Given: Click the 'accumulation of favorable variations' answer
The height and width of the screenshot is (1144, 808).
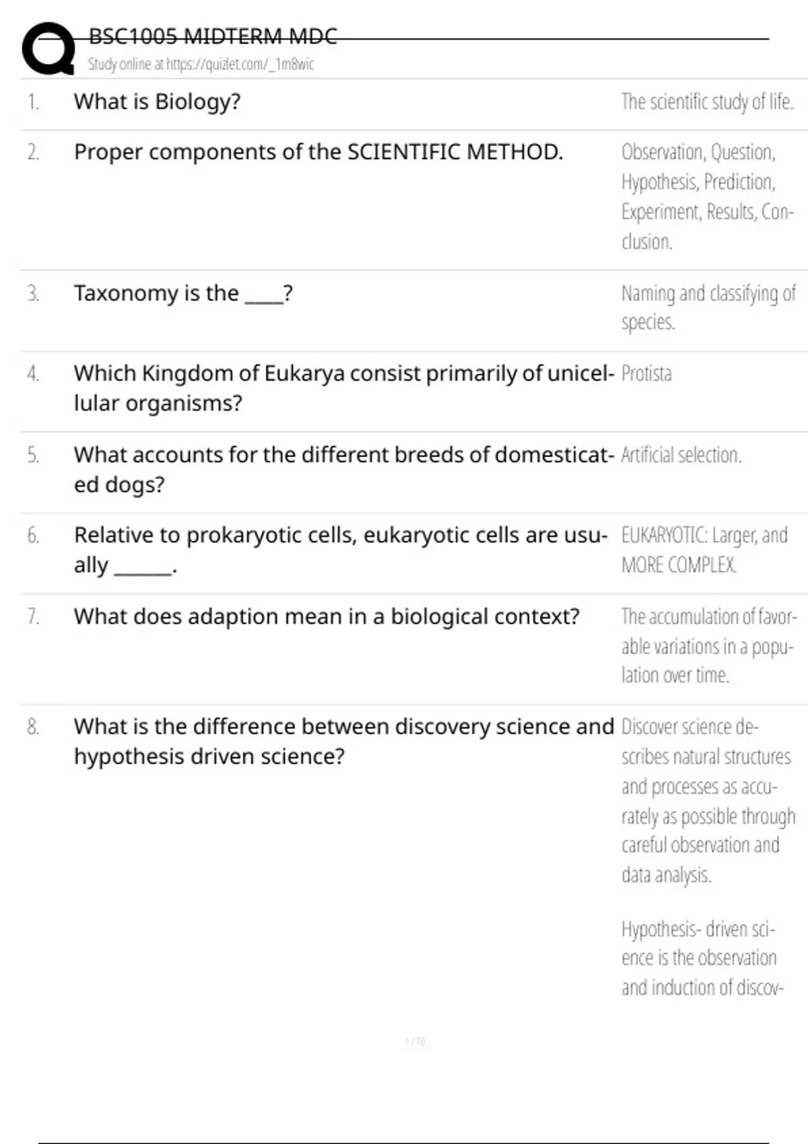Looking at the screenshot, I should click(x=707, y=645).
